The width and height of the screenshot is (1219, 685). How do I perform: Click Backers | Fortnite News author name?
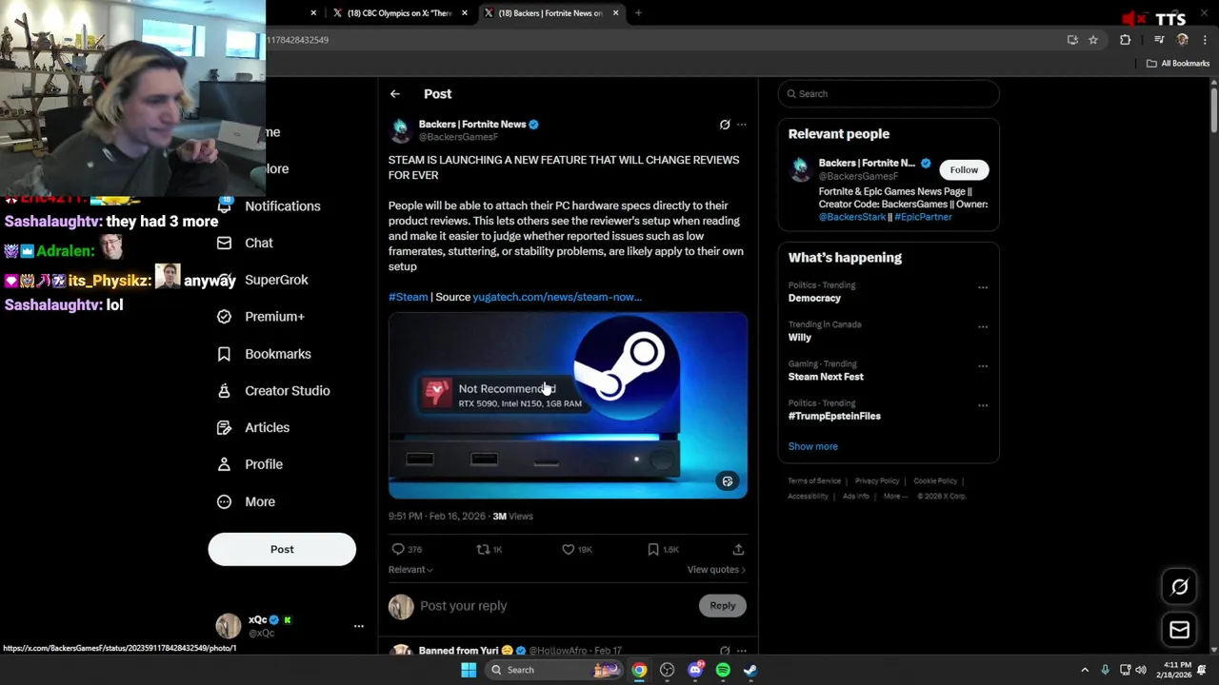472,125
